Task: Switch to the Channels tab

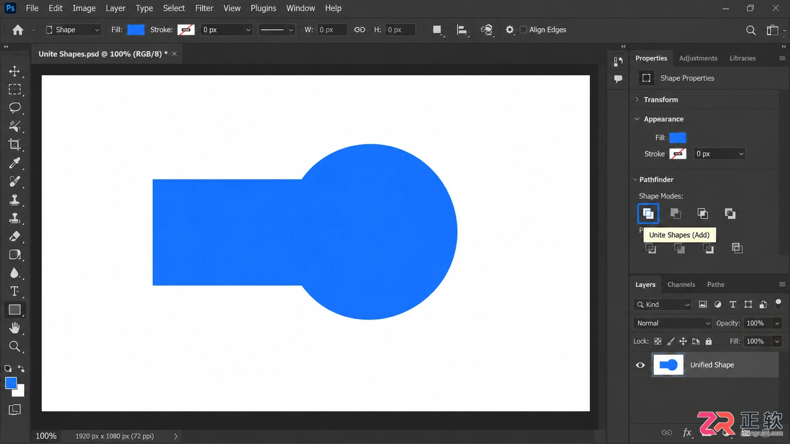Action: [681, 284]
